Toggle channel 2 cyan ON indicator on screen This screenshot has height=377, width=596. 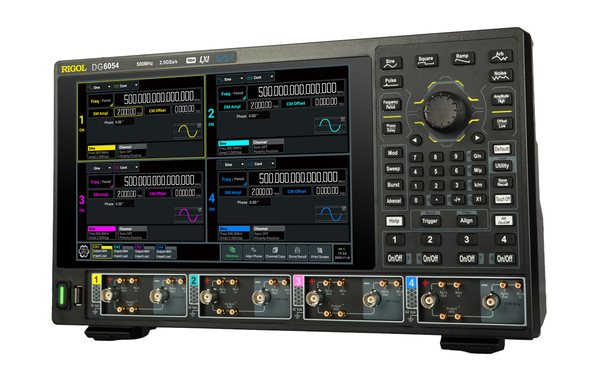[211, 124]
